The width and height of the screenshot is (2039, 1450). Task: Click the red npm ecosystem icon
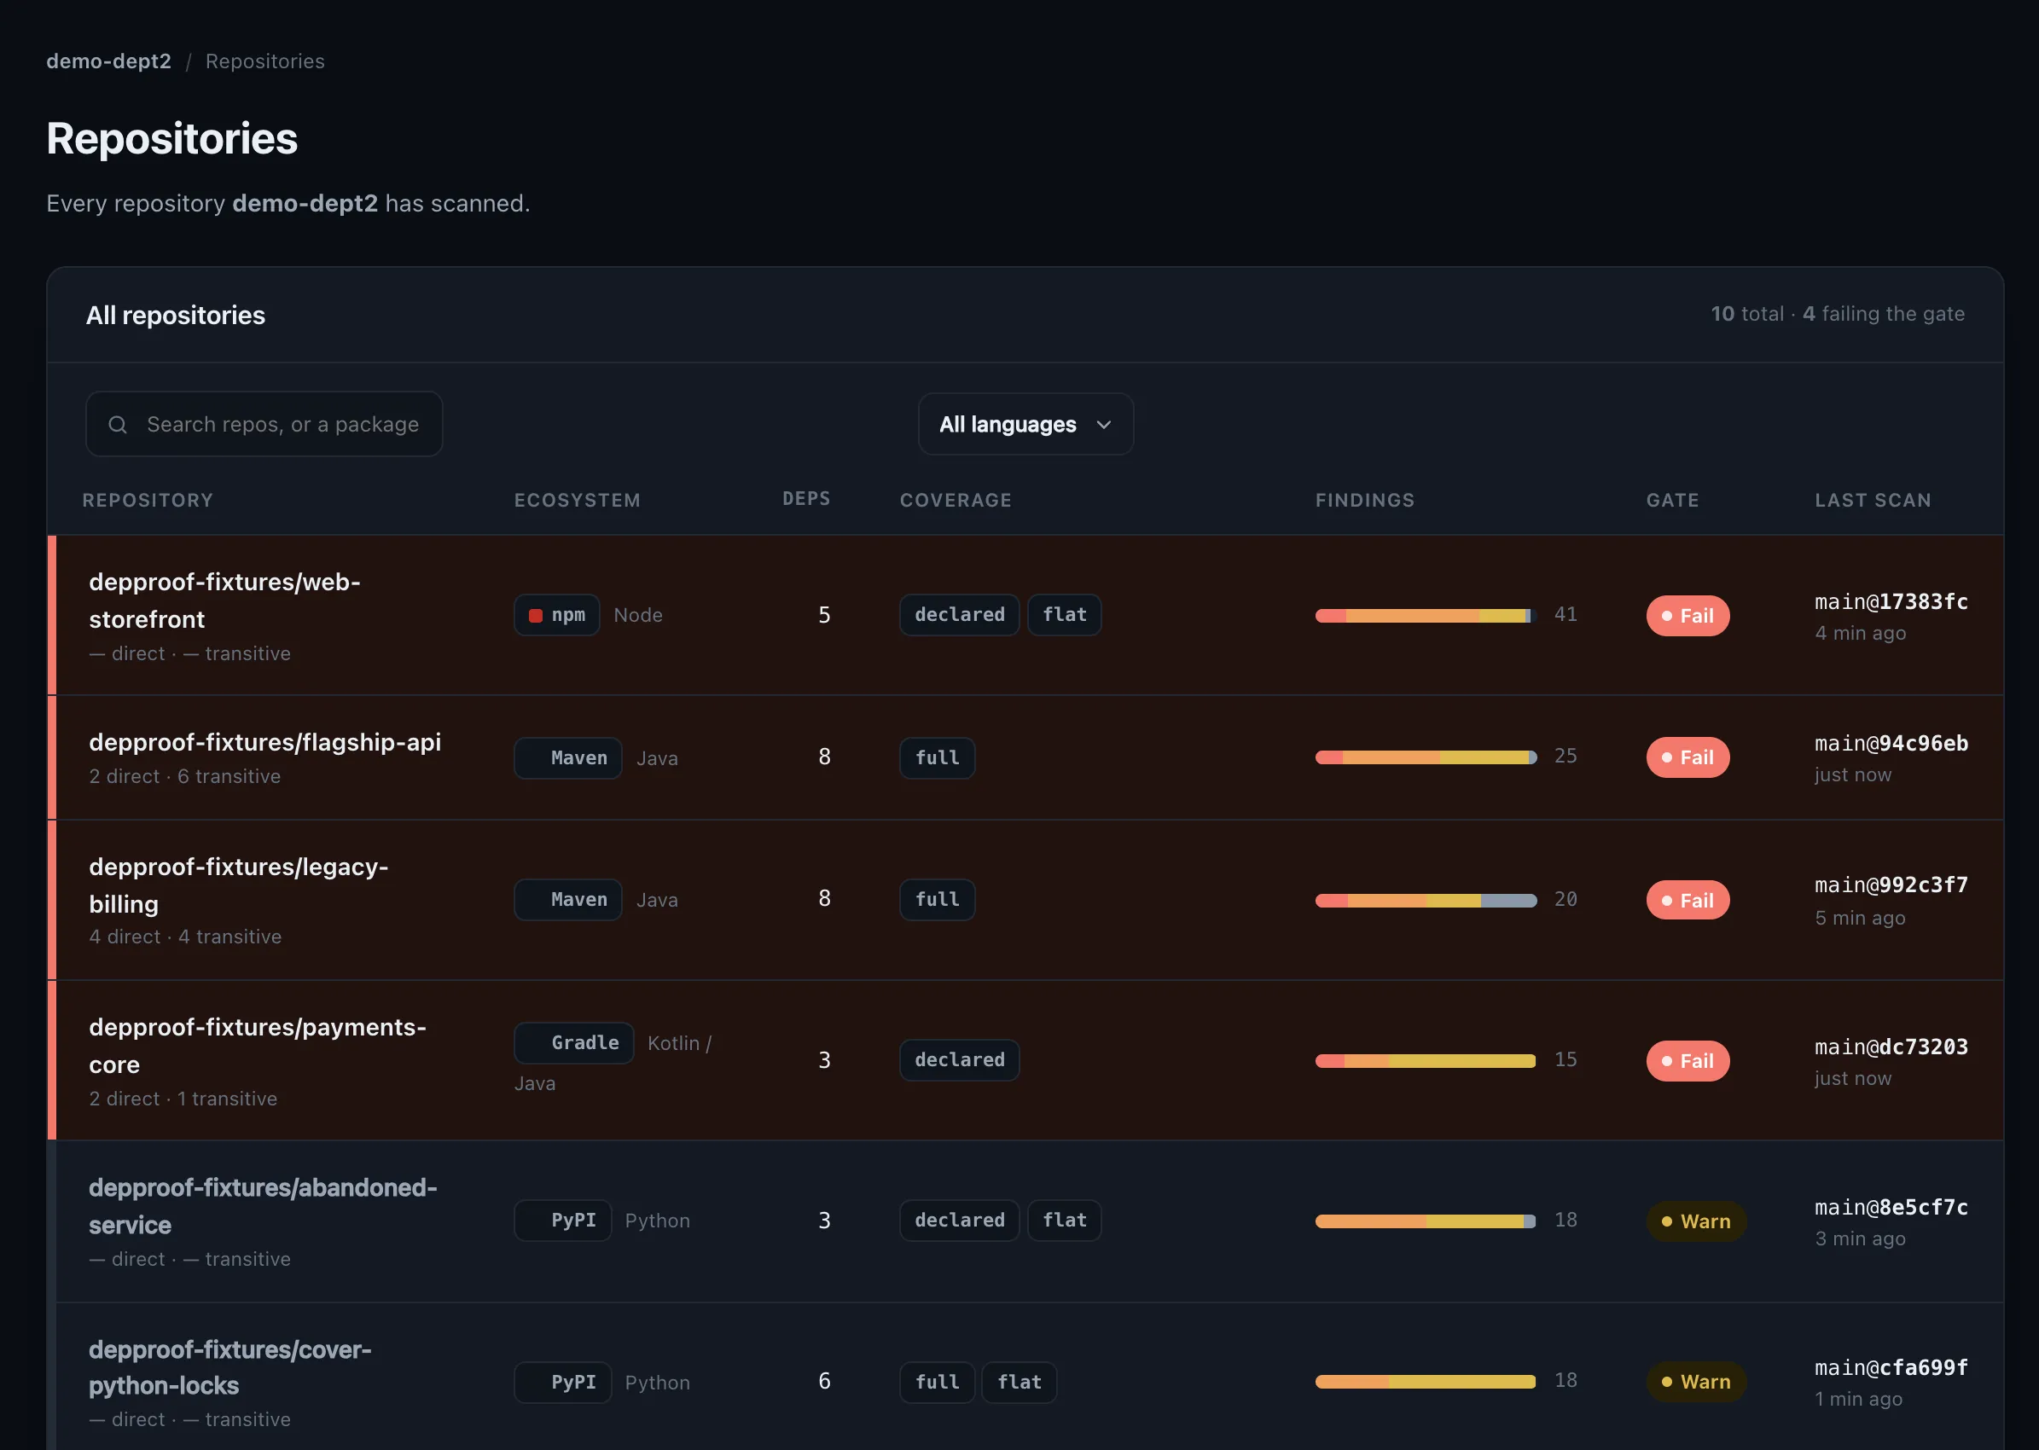click(536, 615)
